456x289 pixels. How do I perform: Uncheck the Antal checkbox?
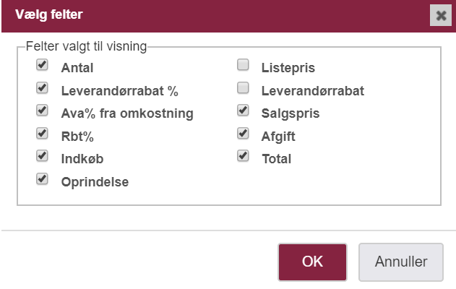(42, 64)
